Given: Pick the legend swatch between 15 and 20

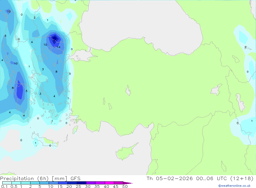Looking at the screenshot, I should (63, 183).
